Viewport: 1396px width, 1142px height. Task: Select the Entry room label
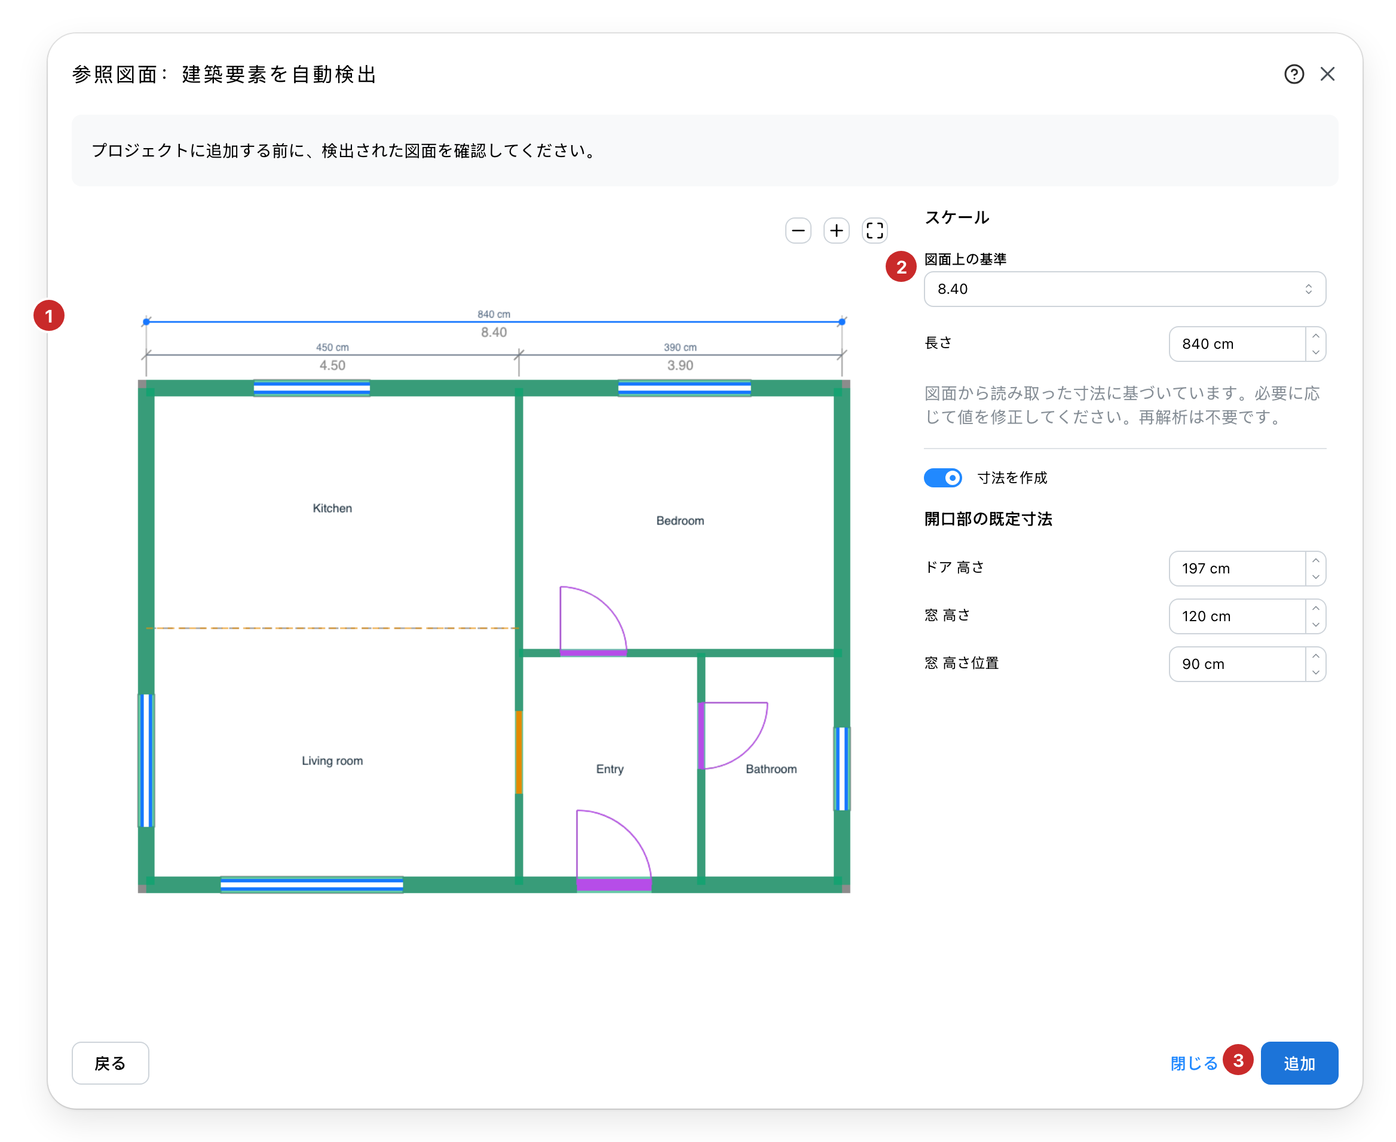tap(610, 770)
